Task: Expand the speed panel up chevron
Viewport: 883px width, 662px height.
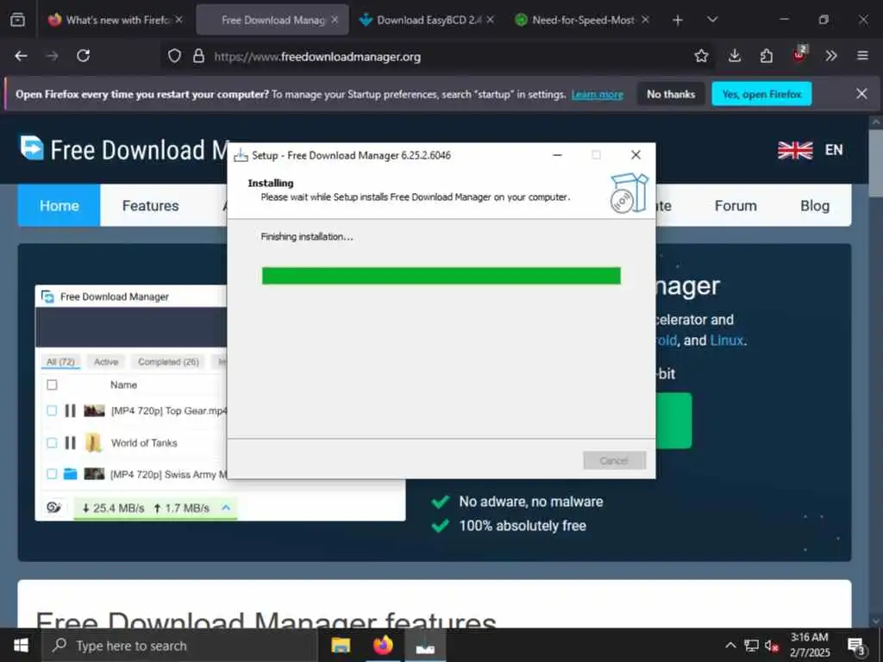Action: pyautogui.click(x=226, y=508)
